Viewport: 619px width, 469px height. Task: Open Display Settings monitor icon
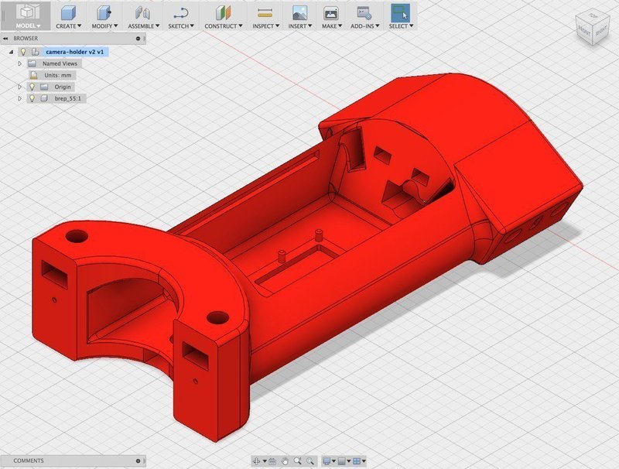click(x=327, y=460)
